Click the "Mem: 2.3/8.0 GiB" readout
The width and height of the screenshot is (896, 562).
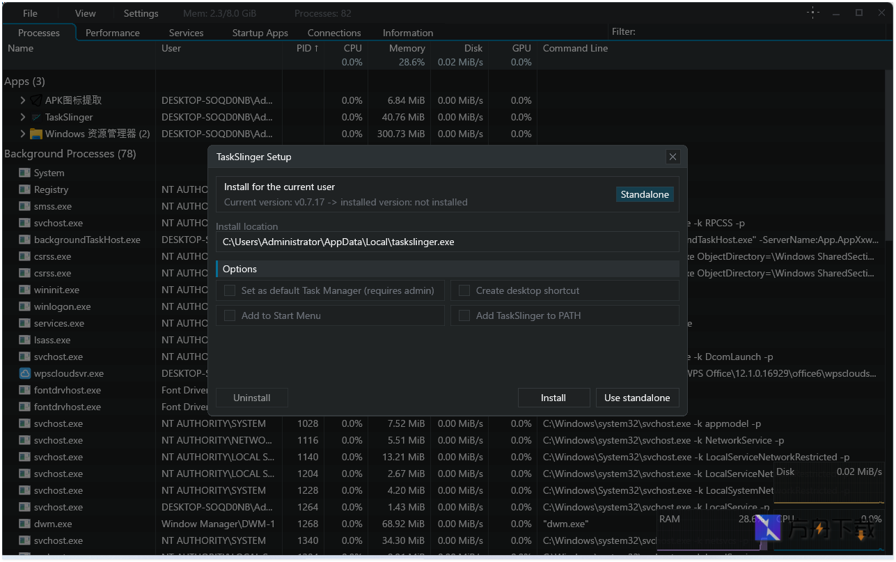(219, 13)
